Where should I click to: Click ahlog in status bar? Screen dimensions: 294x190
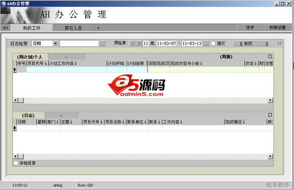57,185
